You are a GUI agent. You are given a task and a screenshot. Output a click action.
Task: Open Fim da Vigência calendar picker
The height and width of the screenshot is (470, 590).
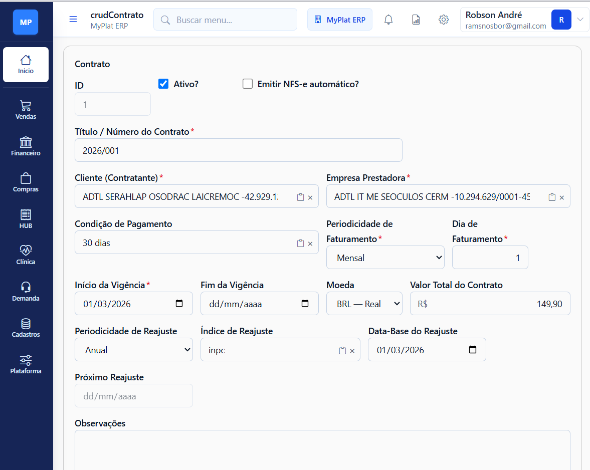click(305, 303)
